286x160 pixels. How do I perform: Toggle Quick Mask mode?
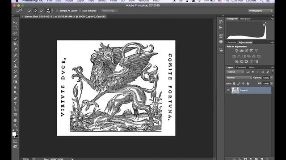[15, 141]
